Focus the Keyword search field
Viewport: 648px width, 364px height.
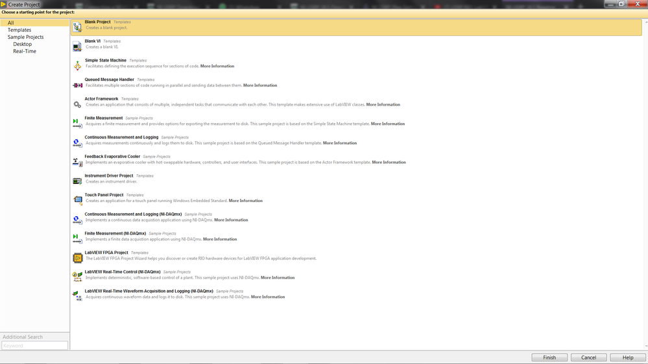click(35, 345)
